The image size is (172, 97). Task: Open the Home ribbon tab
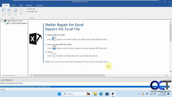pos(6,5)
